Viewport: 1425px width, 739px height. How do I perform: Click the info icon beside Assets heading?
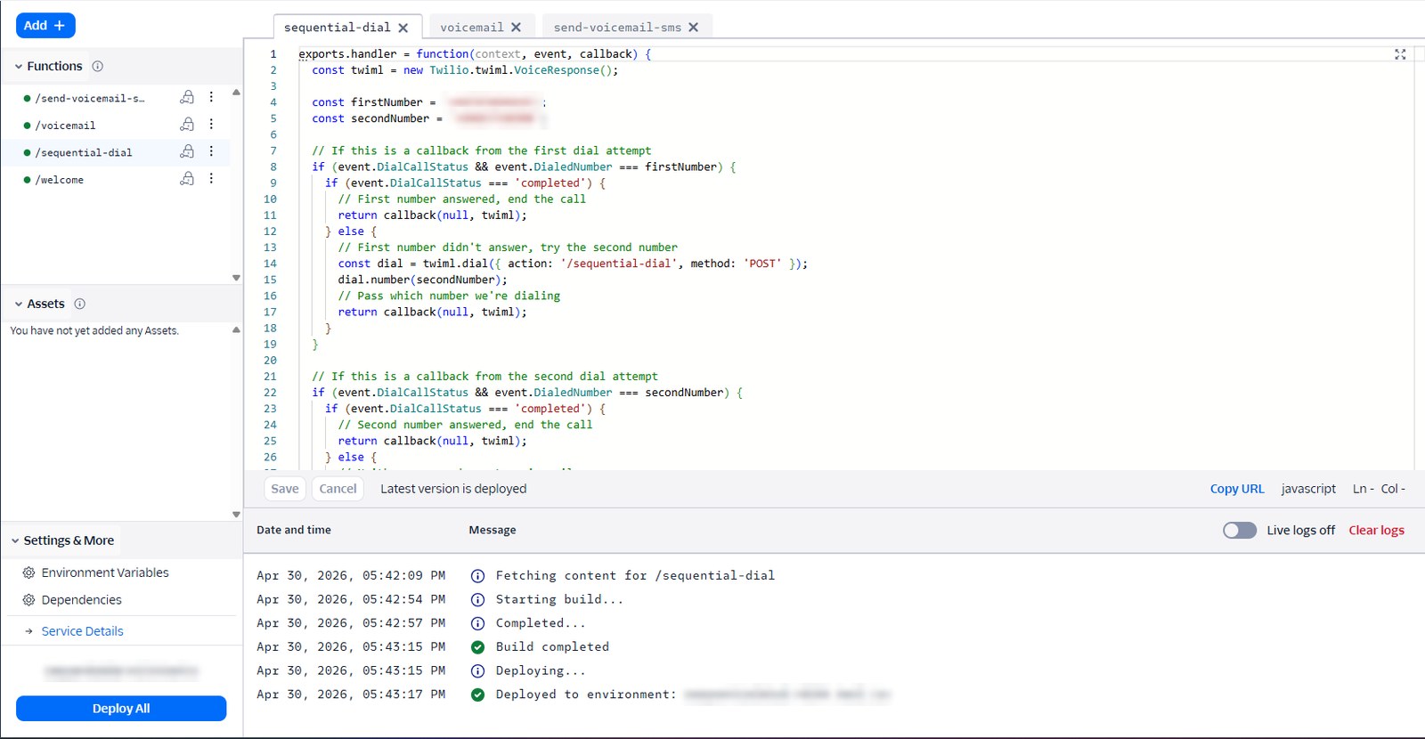80,304
